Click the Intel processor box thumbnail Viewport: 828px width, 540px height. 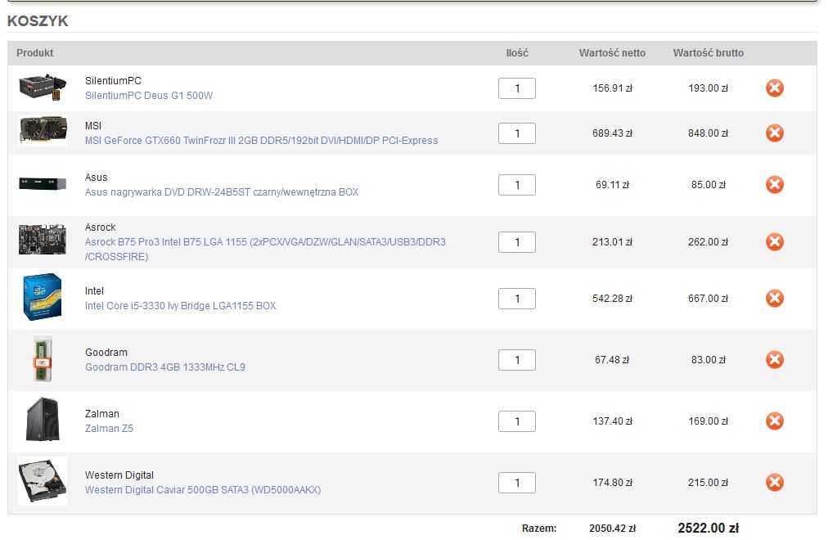(42, 297)
